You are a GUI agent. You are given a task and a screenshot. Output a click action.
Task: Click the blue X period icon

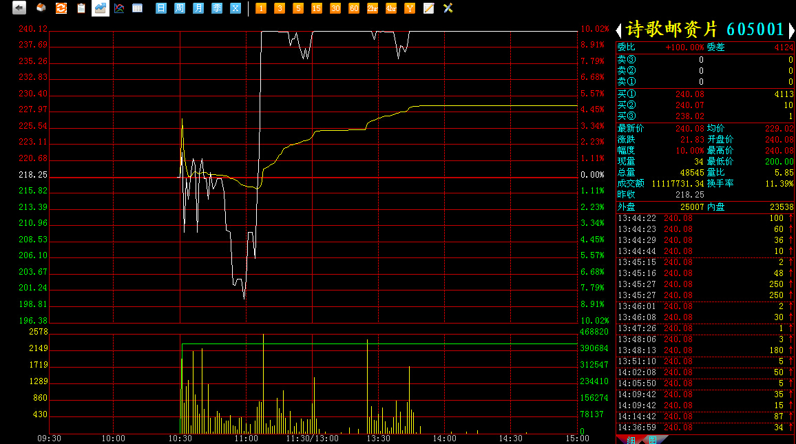[x=235, y=8]
